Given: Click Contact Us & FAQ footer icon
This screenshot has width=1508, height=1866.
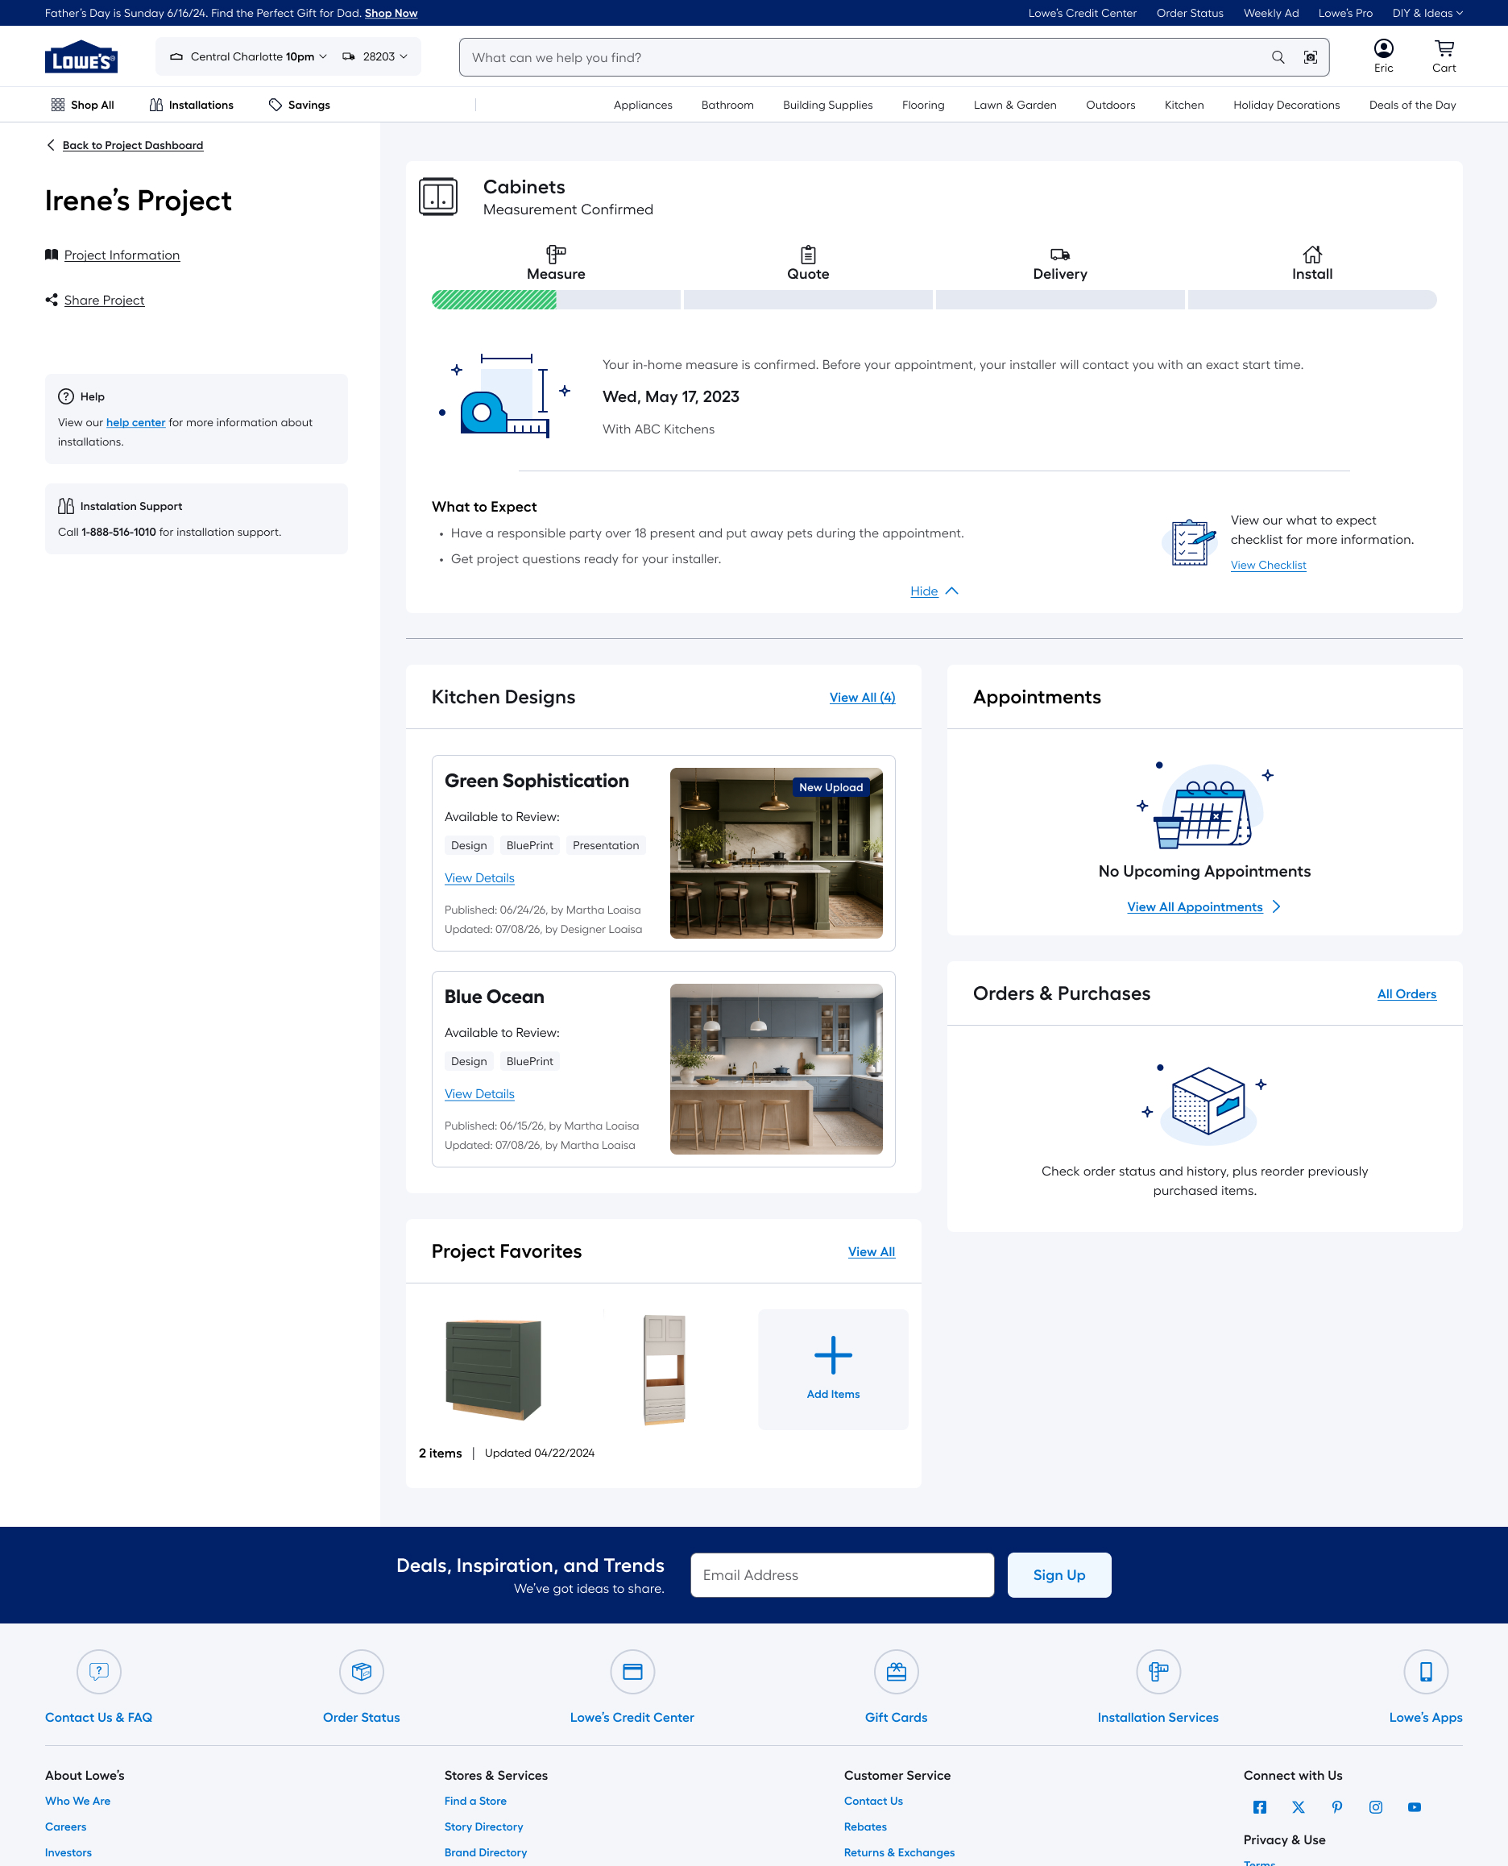Looking at the screenshot, I should (x=99, y=1671).
